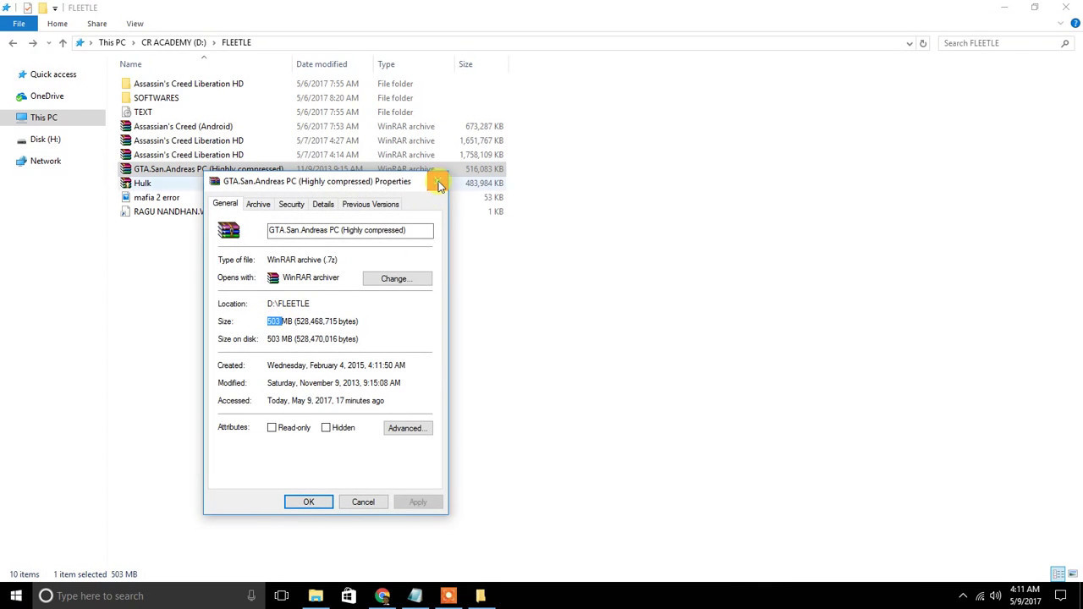Open Microsoft Store from the taskbar
Image resolution: width=1083 pixels, height=609 pixels.
[x=349, y=595]
